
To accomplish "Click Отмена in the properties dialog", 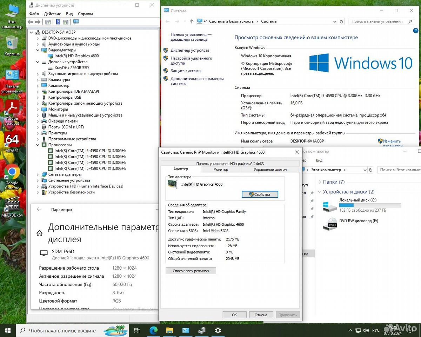I will pos(261,315).
